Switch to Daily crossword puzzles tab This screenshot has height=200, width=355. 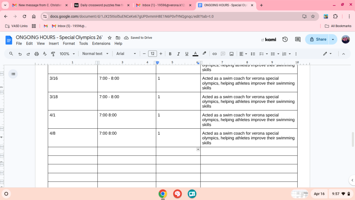(x=102, y=5)
